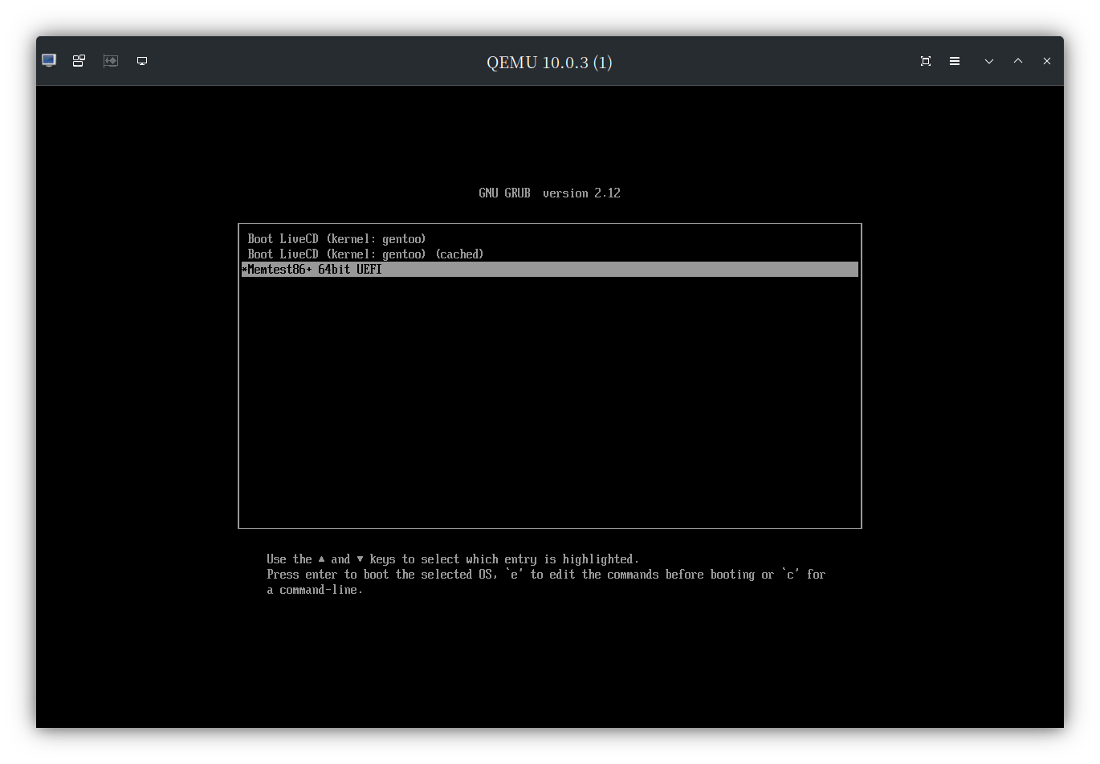Image resolution: width=1100 pixels, height=764 pixels.
Task: Open the downward chevron control
Action: coord(988,60)
